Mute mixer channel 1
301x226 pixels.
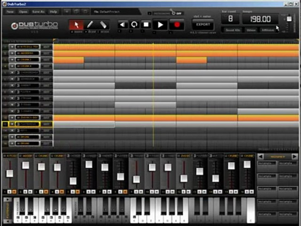pos(14,192)
